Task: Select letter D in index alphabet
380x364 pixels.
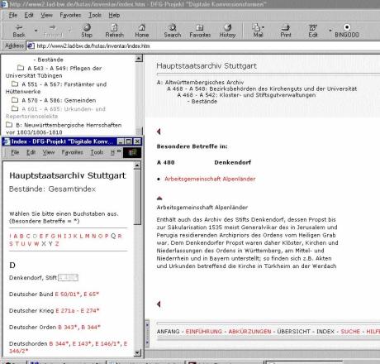Action: click(35, 236)
